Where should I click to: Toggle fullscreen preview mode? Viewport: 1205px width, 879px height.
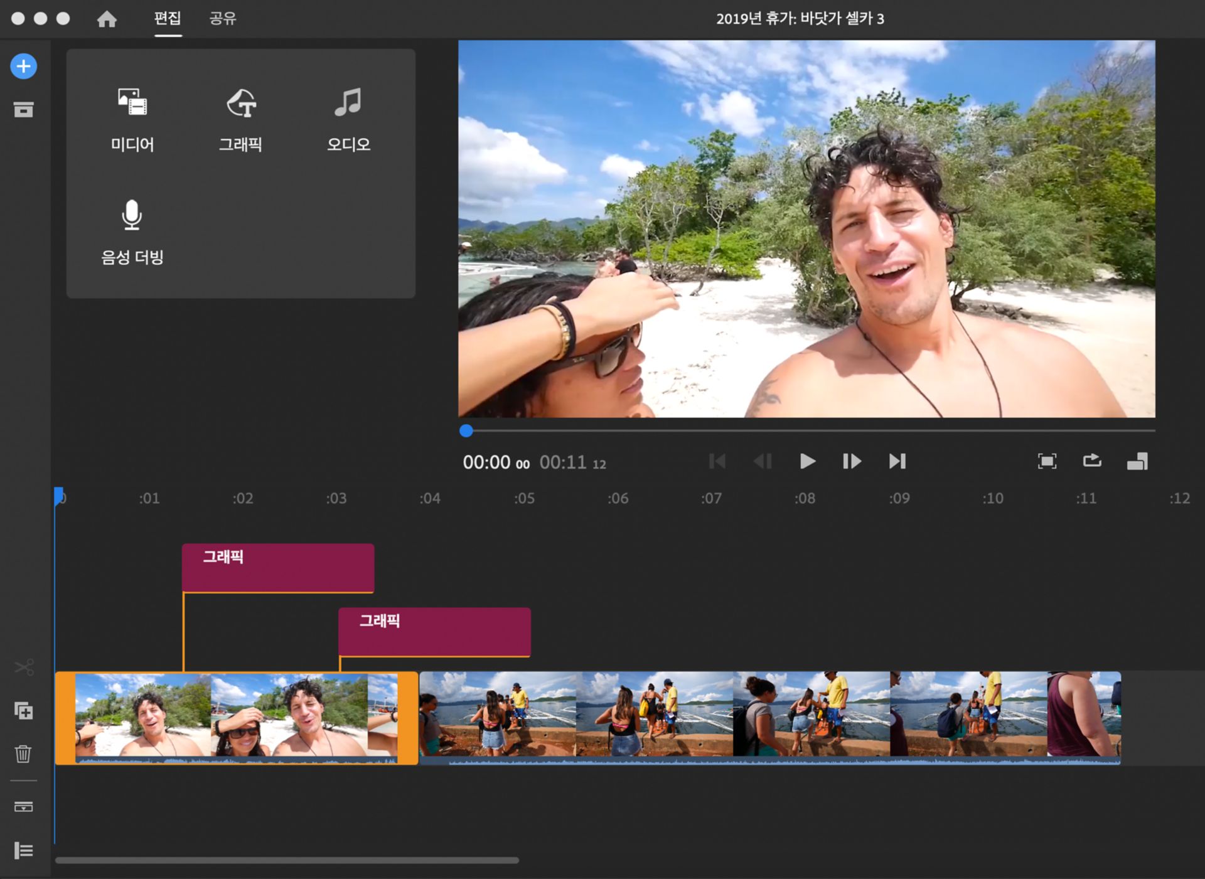point(1046,461)
